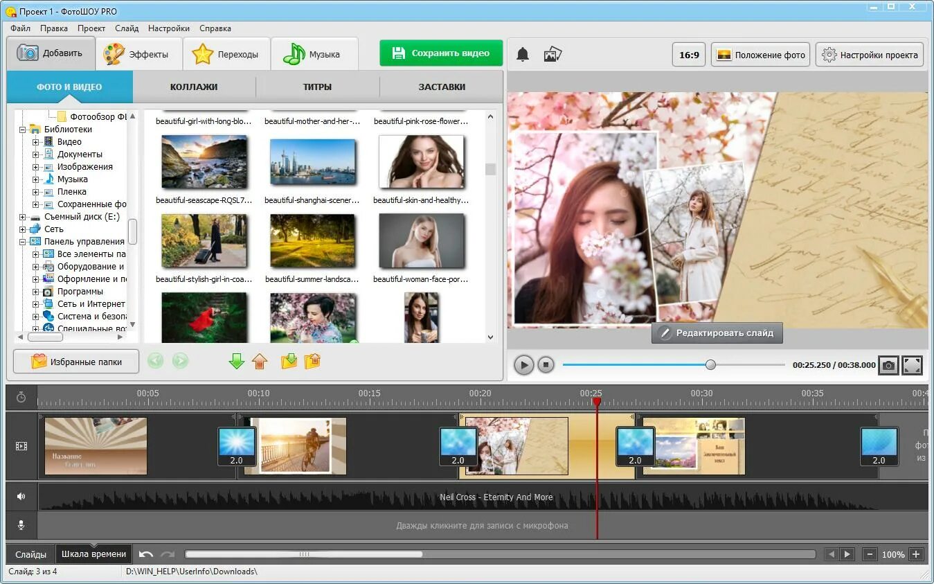Image resolution: width=934 pixels, height=584 pixels.
Task: Click Редактировать слайд button
Action: [x=717, y=333]
